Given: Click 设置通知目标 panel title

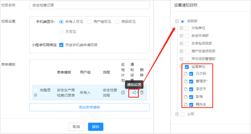Looking at the screenshot, I should point(186,5).
